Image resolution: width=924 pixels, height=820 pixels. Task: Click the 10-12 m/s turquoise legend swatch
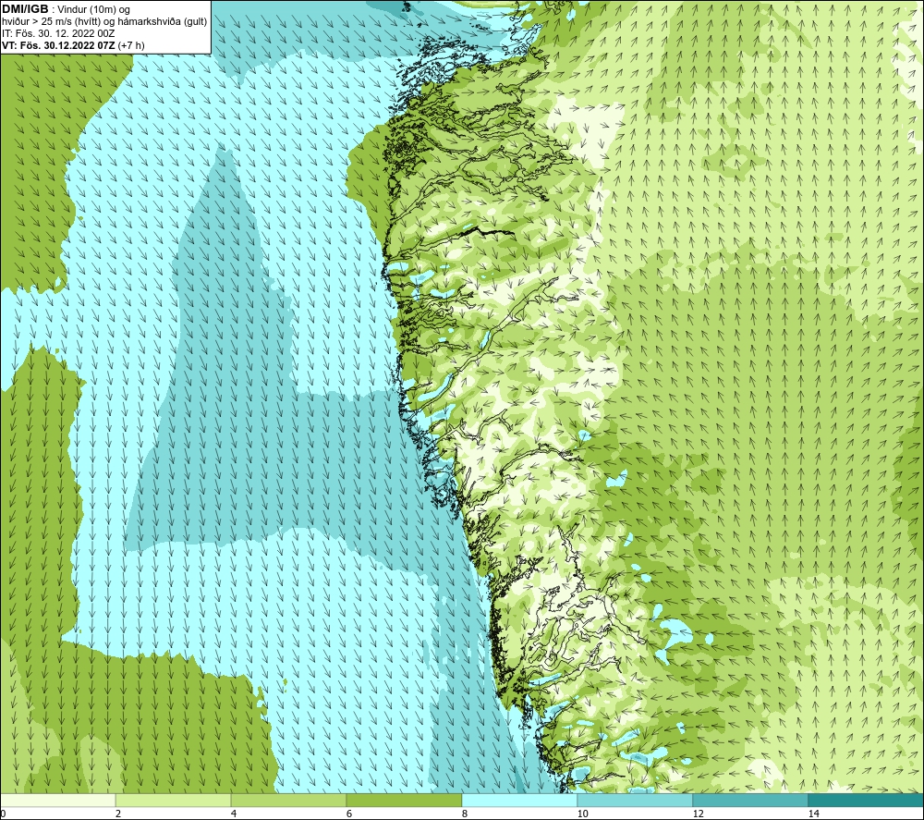click(x=636, y=800)
